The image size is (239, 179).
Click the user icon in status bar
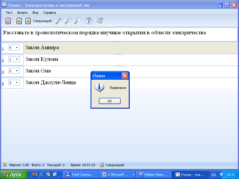[4, 165]
